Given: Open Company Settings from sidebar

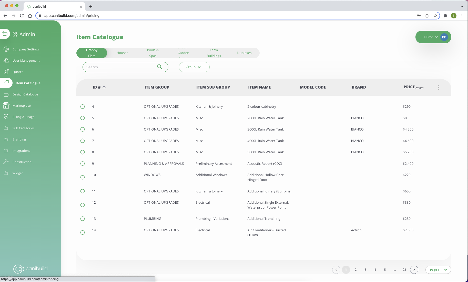Looking at the screenshot, I should tap(26, 49).
